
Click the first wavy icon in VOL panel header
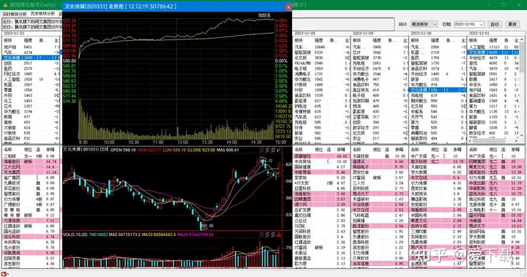(262, 235)
